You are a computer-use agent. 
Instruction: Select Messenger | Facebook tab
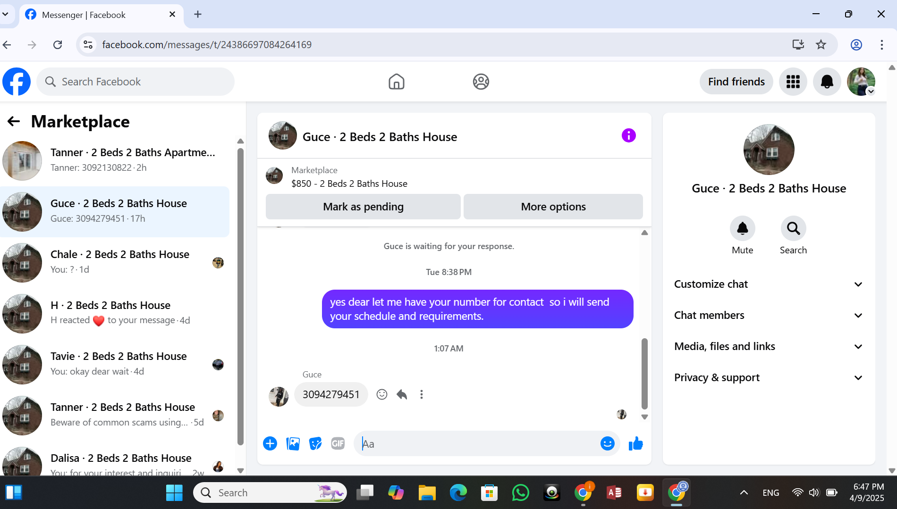click(x=101, y=15)
